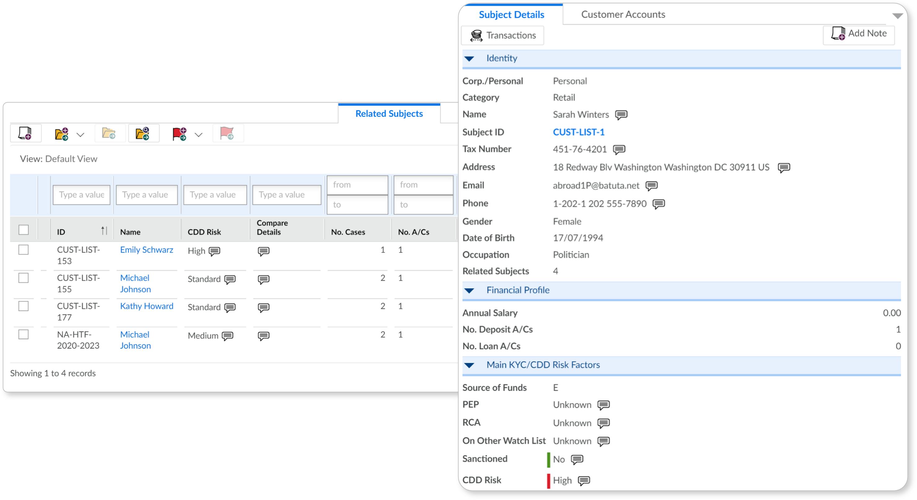
Task: Open dropdown arrow next to folder plus icon
Action: pos(81,135)
